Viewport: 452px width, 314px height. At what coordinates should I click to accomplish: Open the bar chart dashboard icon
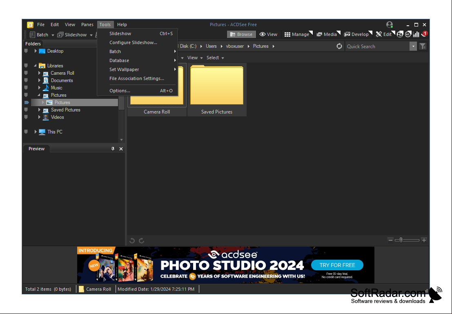click(x=416, y=34)
